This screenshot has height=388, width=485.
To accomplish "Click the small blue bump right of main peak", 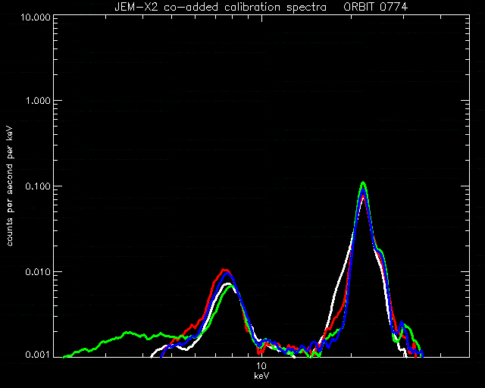I will tap(402, 323).
